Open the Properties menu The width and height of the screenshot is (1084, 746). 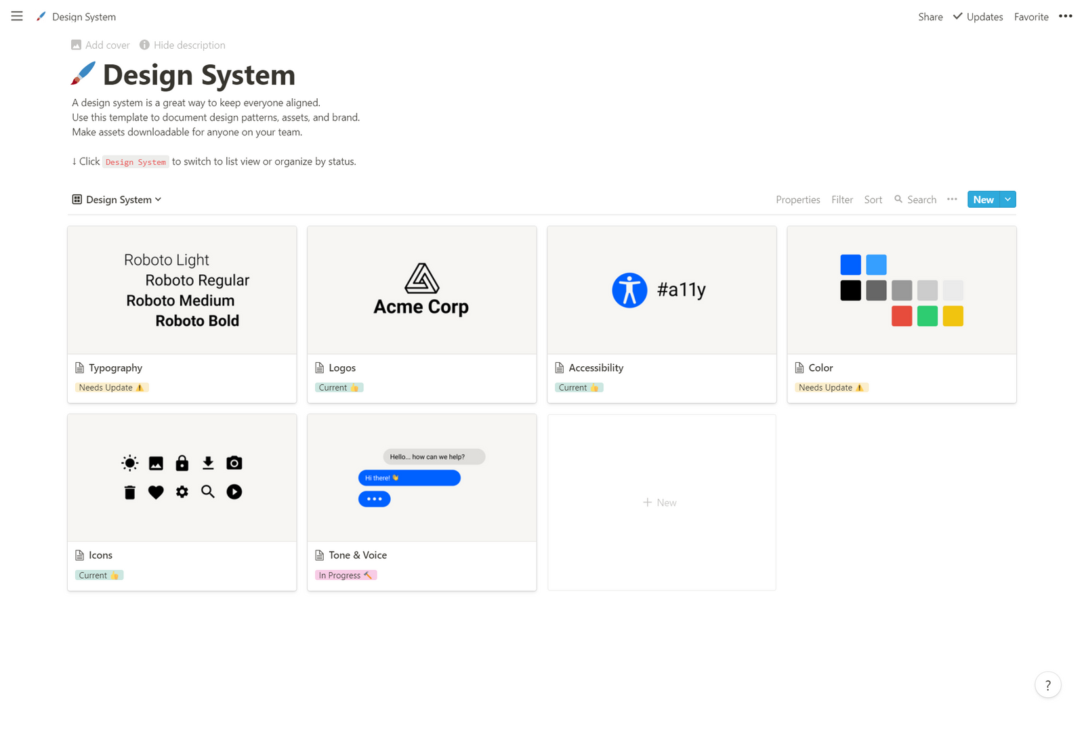click(798, 200)
